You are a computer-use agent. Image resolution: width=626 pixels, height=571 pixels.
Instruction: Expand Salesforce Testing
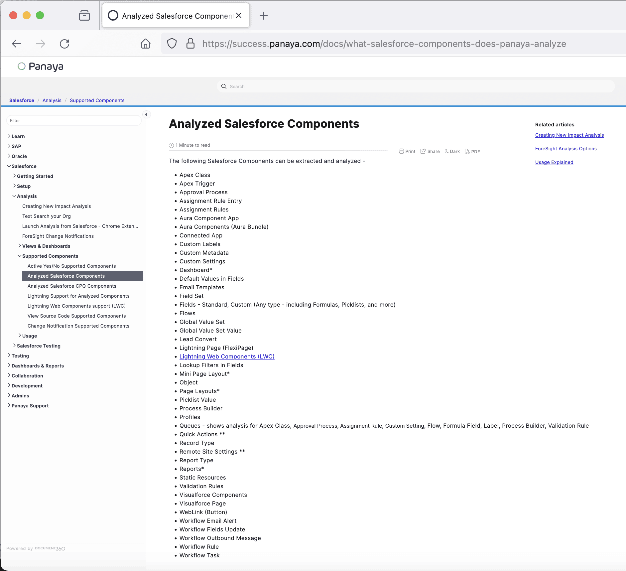click(x=14, y=346)
